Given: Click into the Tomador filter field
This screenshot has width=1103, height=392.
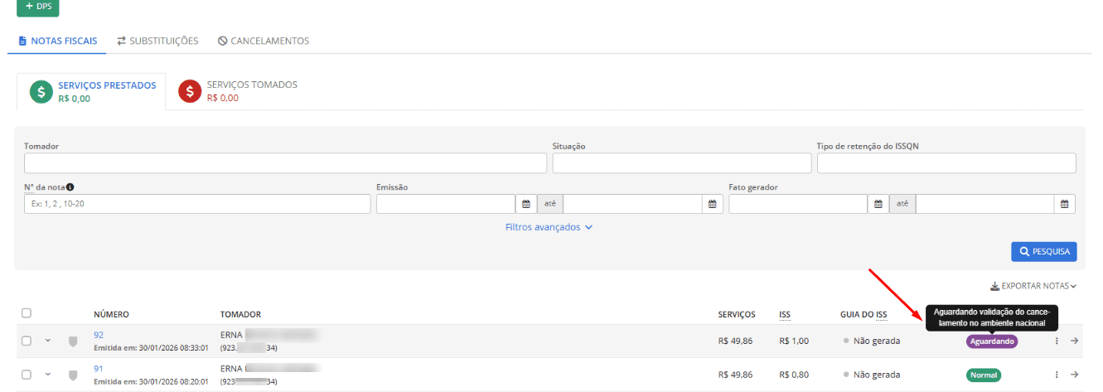Looking at the screenshot, I should pos(285,162).
